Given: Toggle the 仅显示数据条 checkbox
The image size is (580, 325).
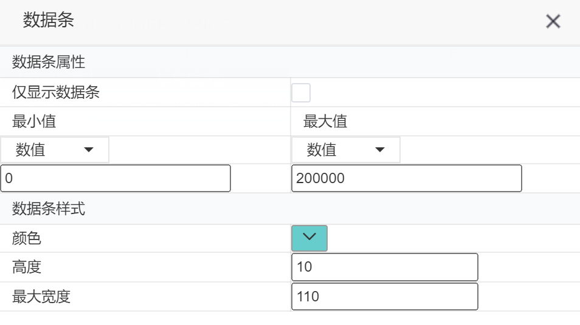Looking at the screenshot, I should click(301, 93).
